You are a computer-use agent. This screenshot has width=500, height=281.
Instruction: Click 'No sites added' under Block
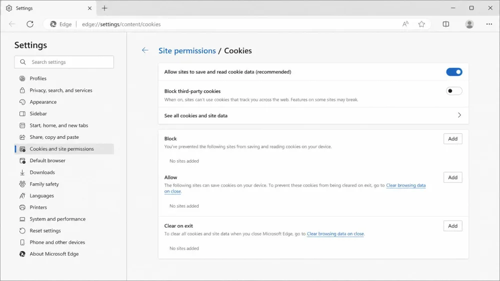click(x=184, y=161)
